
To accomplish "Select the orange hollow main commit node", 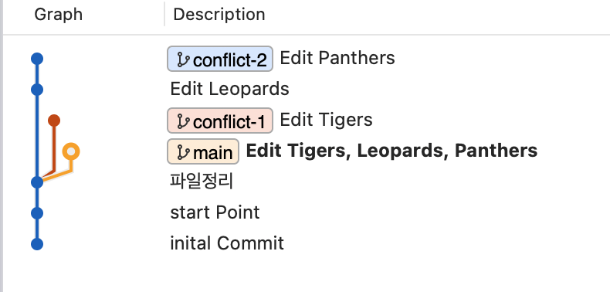I will pyautogui.click(x=71, y=151).
